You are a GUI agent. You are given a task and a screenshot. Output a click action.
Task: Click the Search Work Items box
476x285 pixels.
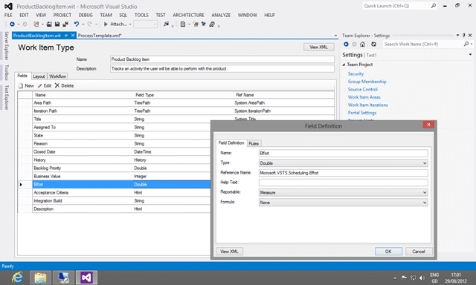point(423,45)
